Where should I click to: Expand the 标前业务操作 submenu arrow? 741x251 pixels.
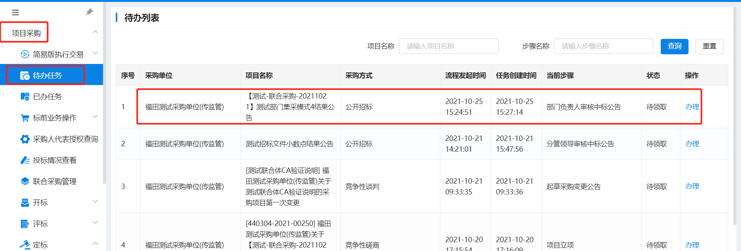pos(95,117)
